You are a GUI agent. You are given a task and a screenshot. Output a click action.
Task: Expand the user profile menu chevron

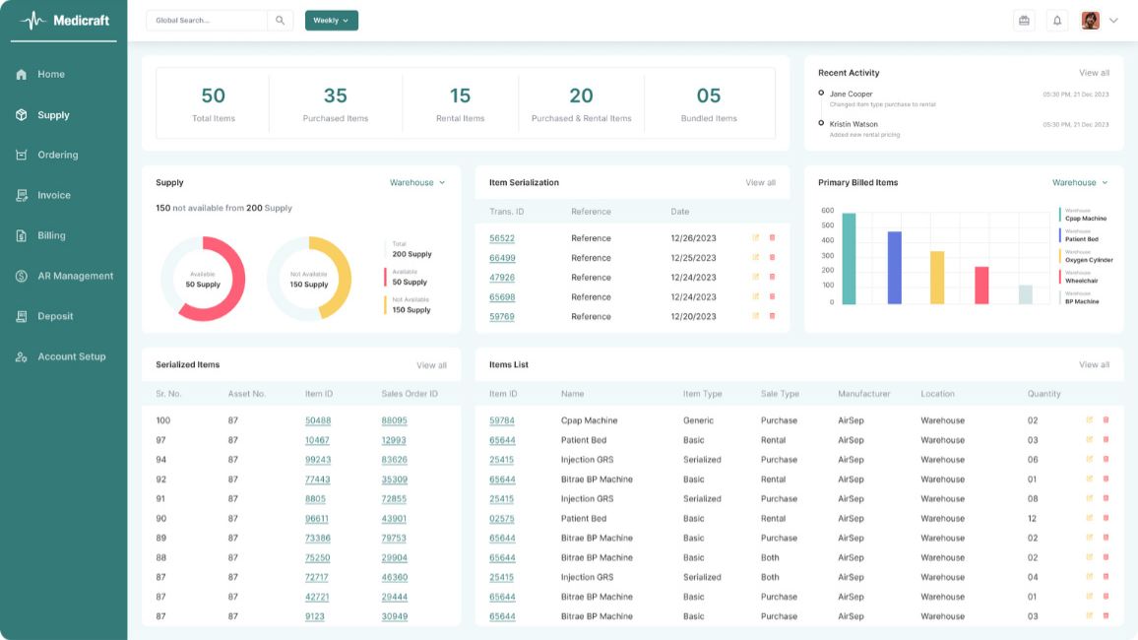(1113, 21)
